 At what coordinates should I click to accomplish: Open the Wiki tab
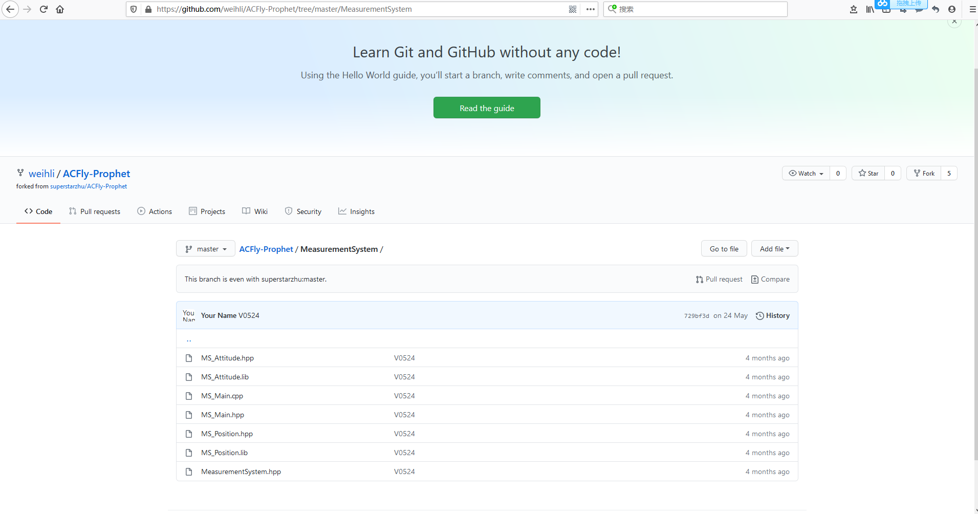click(255, 211)
